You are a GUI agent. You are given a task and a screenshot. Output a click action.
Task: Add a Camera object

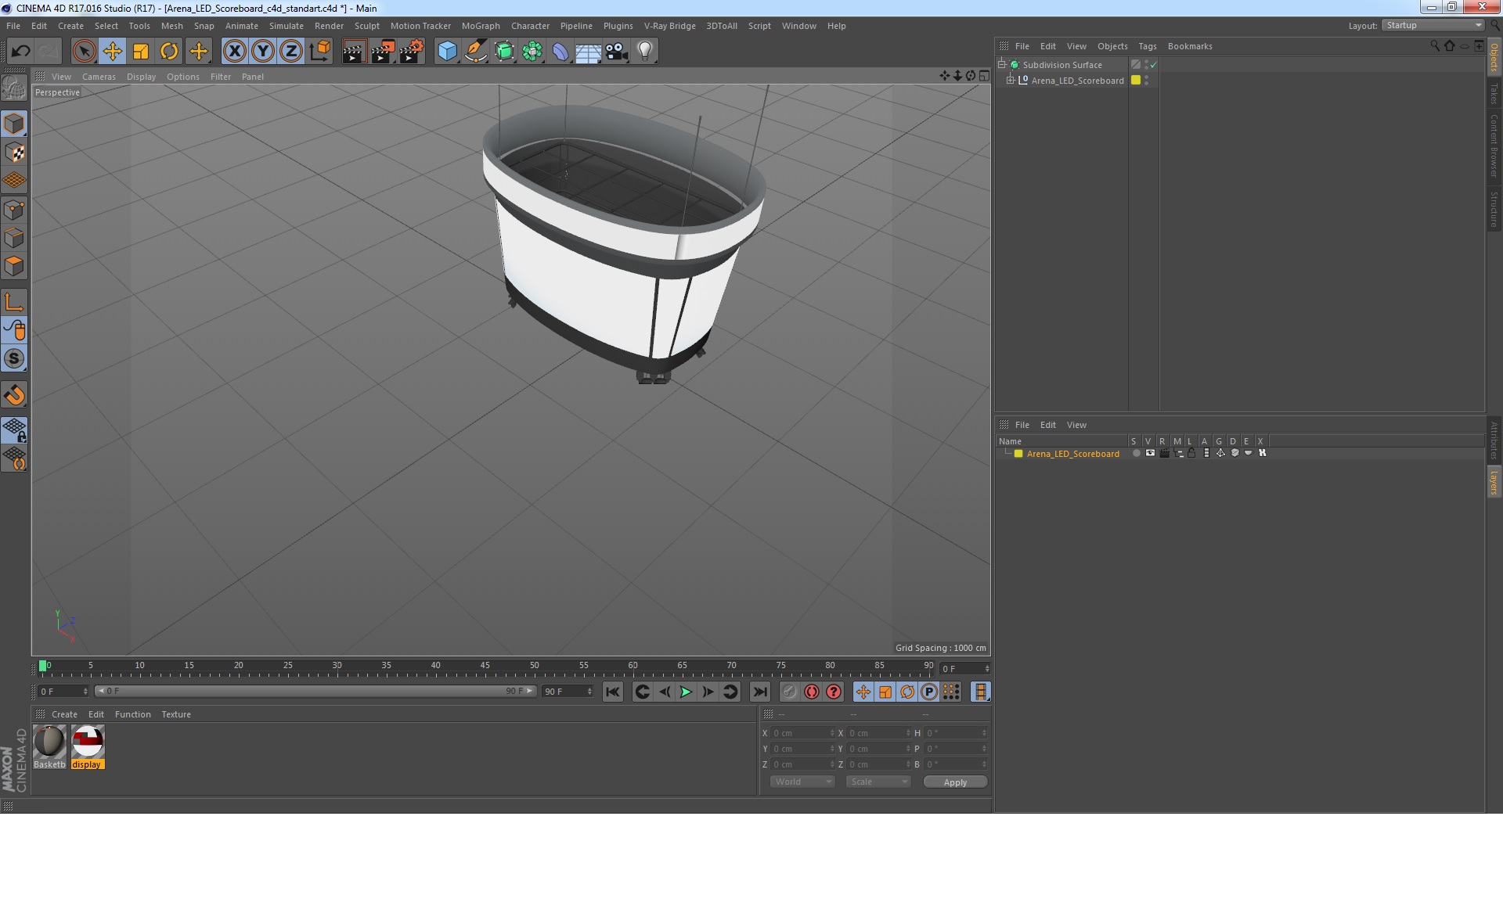point(616,52)
